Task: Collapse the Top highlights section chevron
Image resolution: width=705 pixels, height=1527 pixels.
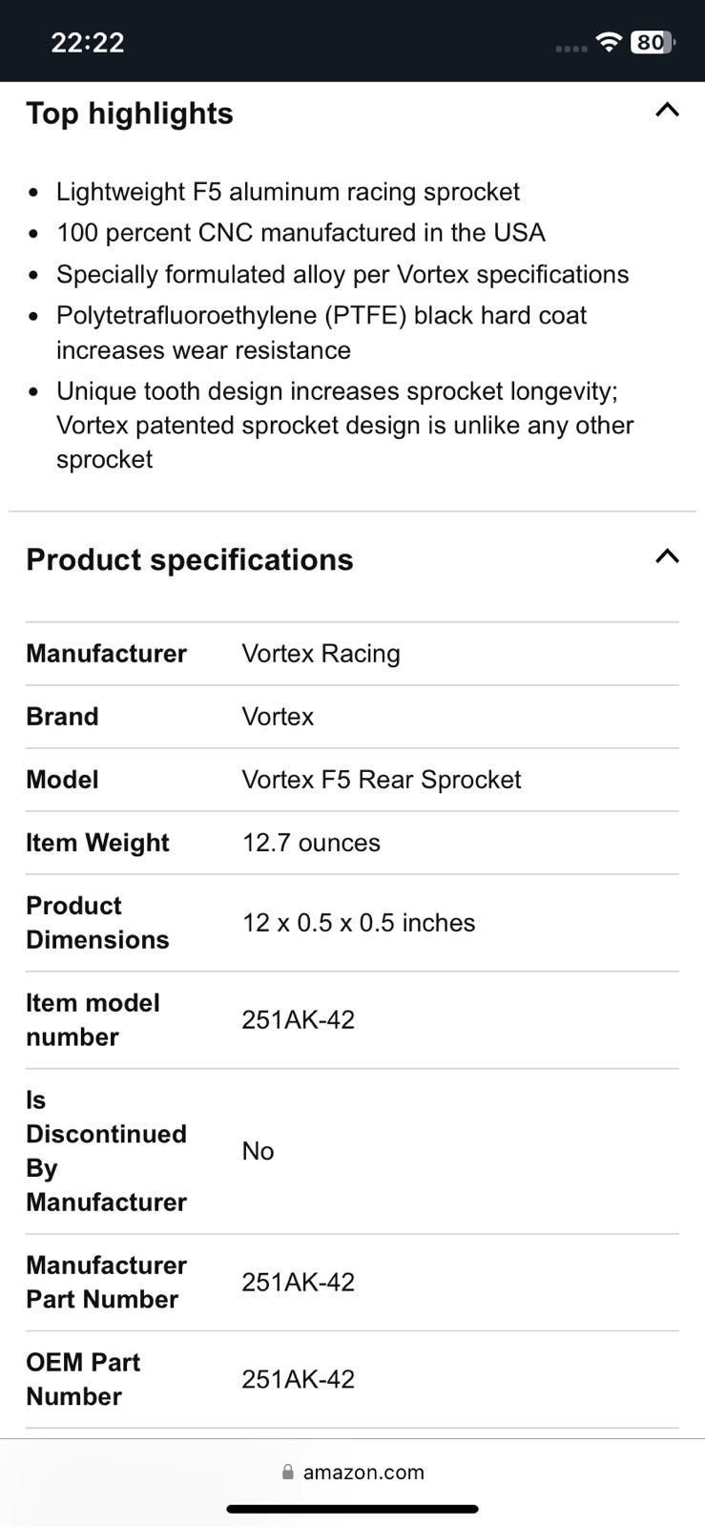Action: 667,111
